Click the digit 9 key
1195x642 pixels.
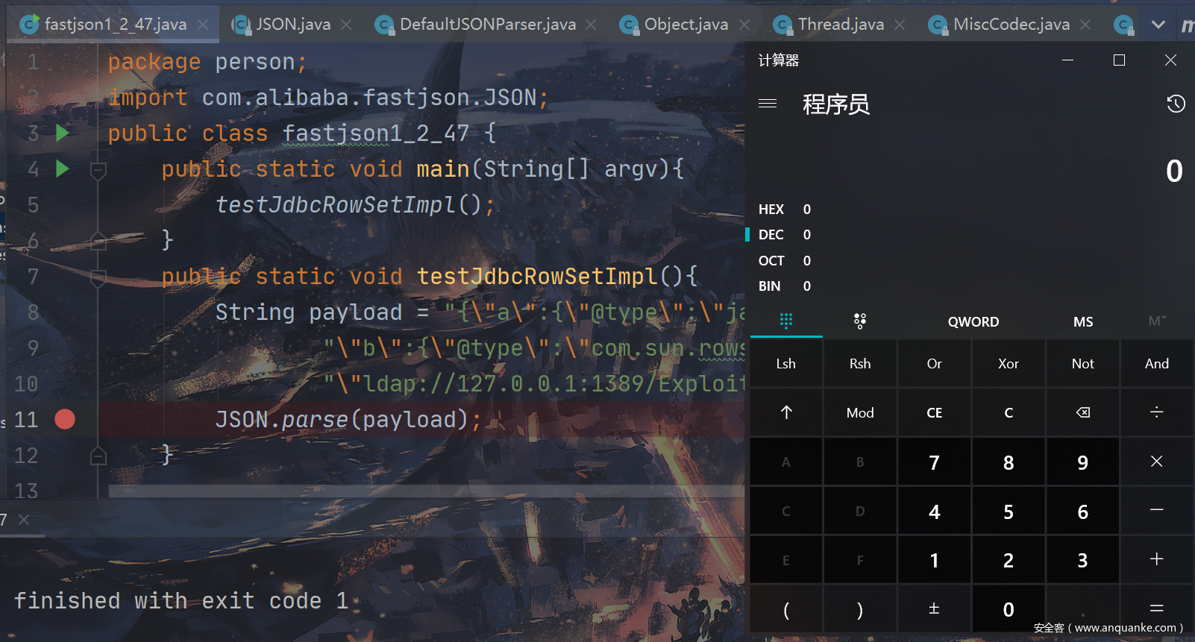point(1083,462)
